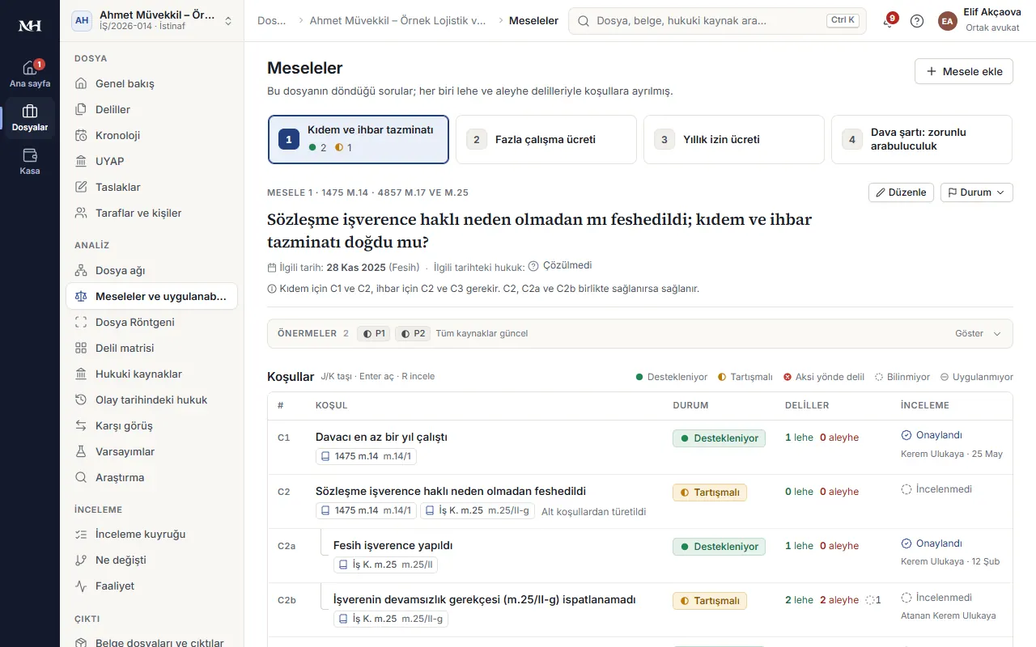This screenshot has width=1036, height=647.
Task: Switch to Yıllık izin ücreti tab
Action: point(734,139)
